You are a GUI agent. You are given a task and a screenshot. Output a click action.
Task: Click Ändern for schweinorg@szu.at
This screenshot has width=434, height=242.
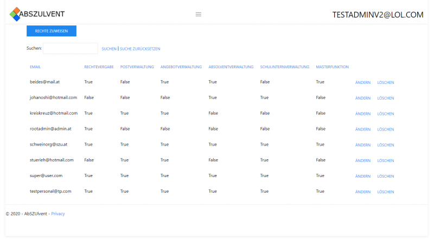pos(363,145)
